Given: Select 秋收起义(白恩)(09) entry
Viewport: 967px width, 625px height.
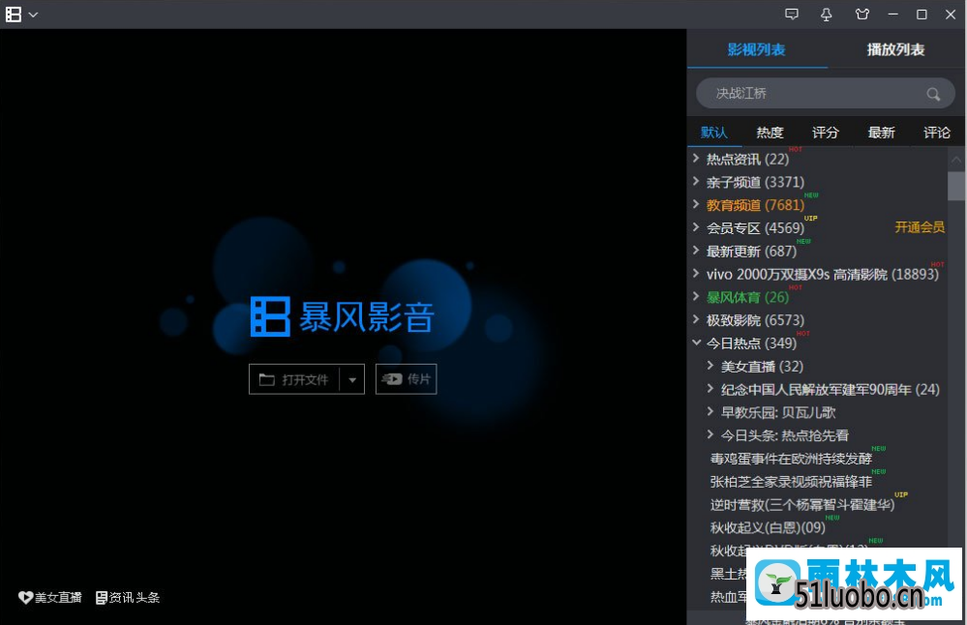Looking at the screenshot, I should tap(768, 527).
